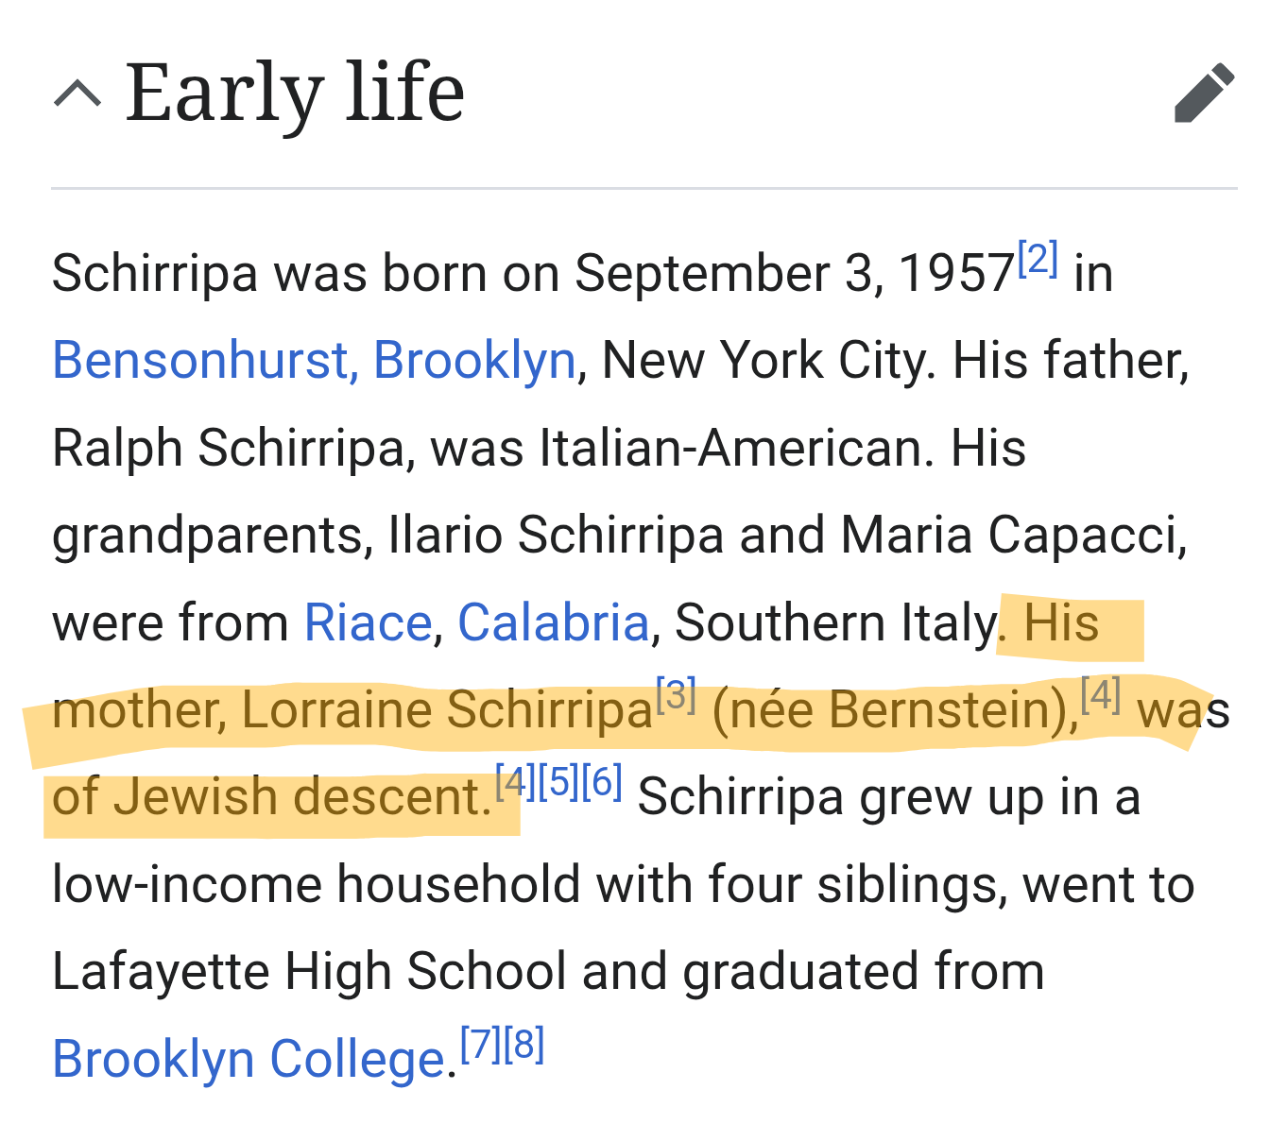Open citation [4] after Jewish descent

pos(515,782)
